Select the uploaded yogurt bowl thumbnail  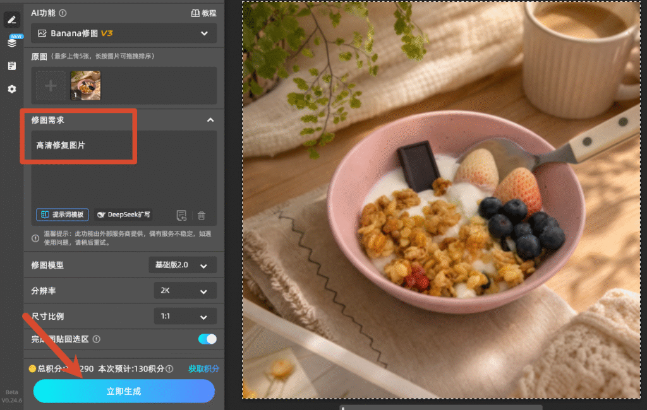tap(85, 86)
